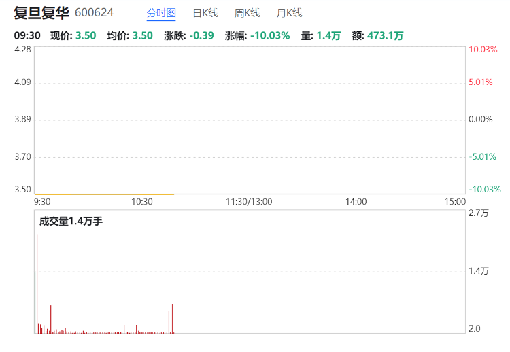Click the 涨跌 value -0.39
510x352 pixels.
click(201, 35)
